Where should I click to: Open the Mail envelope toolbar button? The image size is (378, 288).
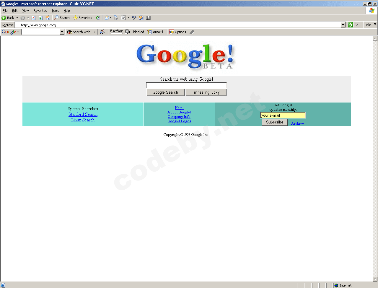[x=107, y=18]
